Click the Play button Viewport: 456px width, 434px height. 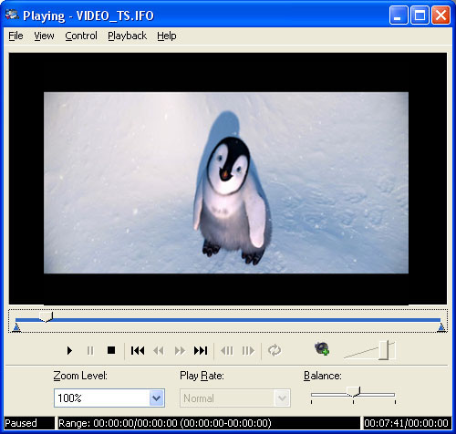click(69, 351)
